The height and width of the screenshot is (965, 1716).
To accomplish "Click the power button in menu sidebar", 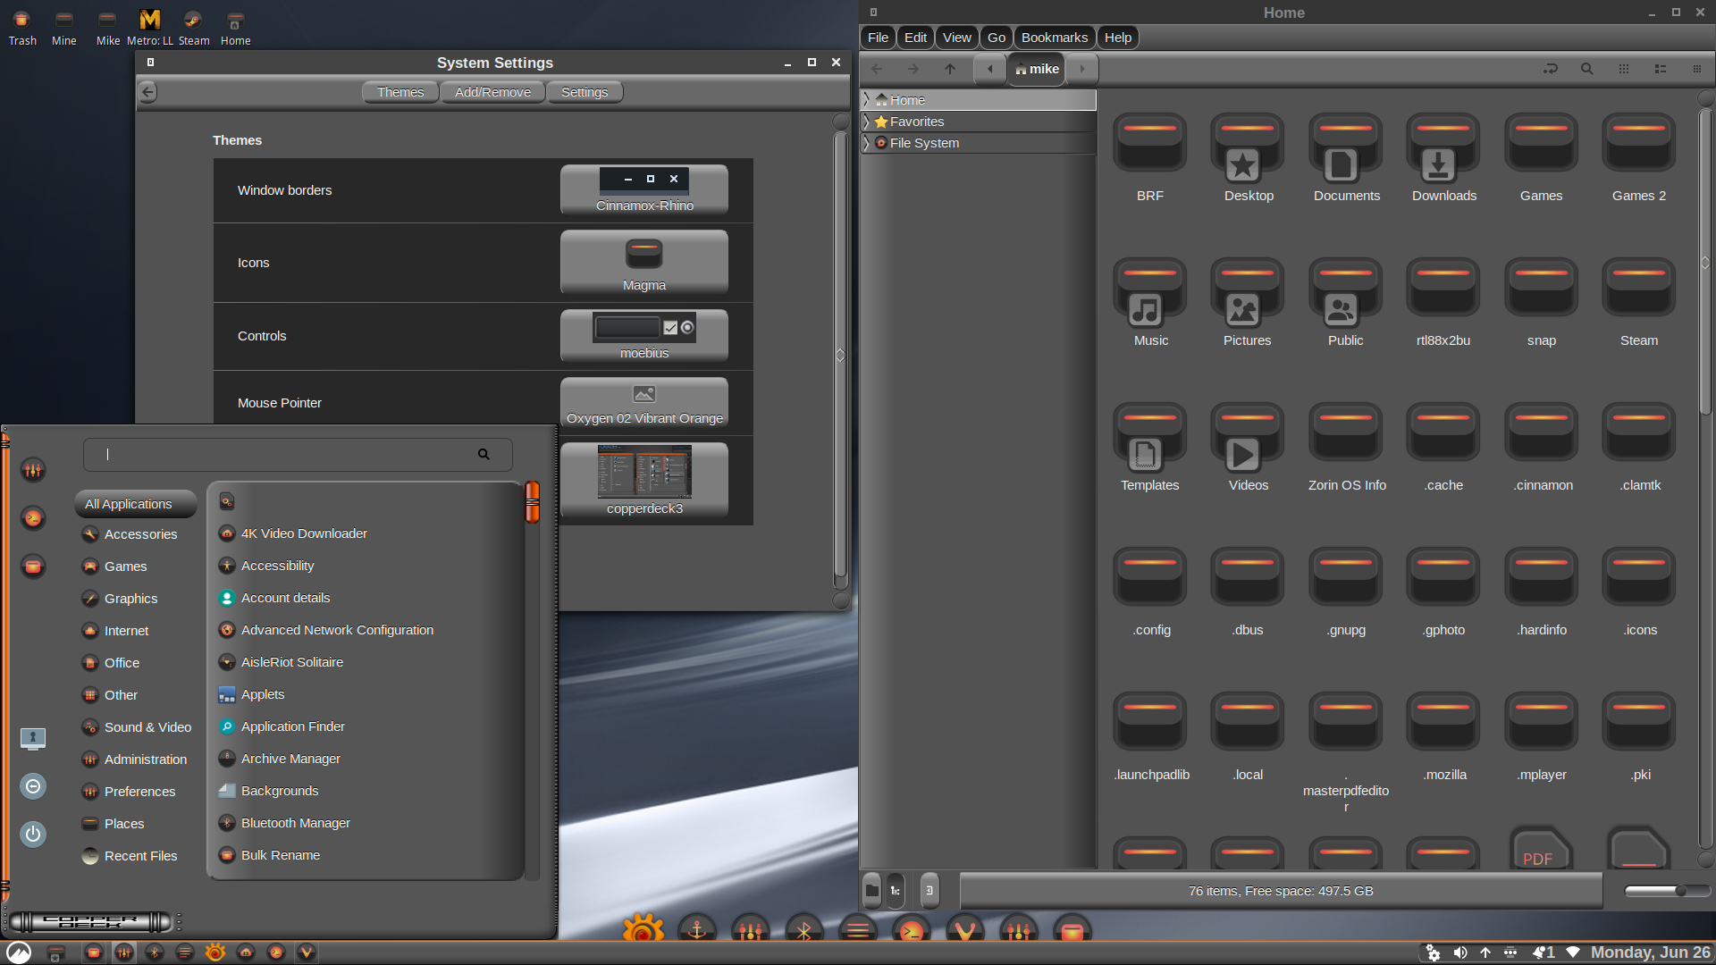I will pyautogui.click(x=33, y=834).
